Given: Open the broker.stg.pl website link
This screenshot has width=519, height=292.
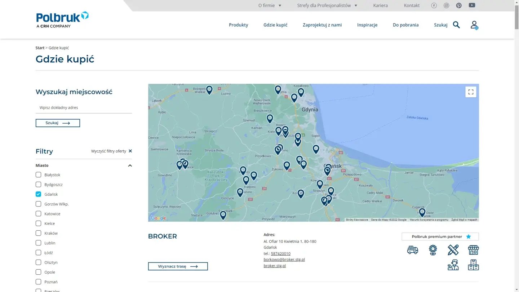Looking at the screenshot, I should (275, 266).
